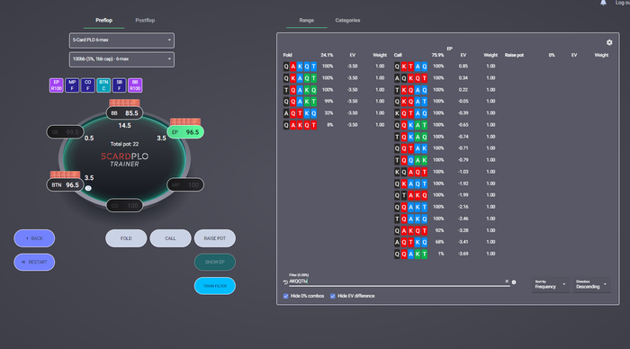Select the Call row with 1% frequency
The width and height of the screenshot is (630, 349).
click(x=446, y=254)
